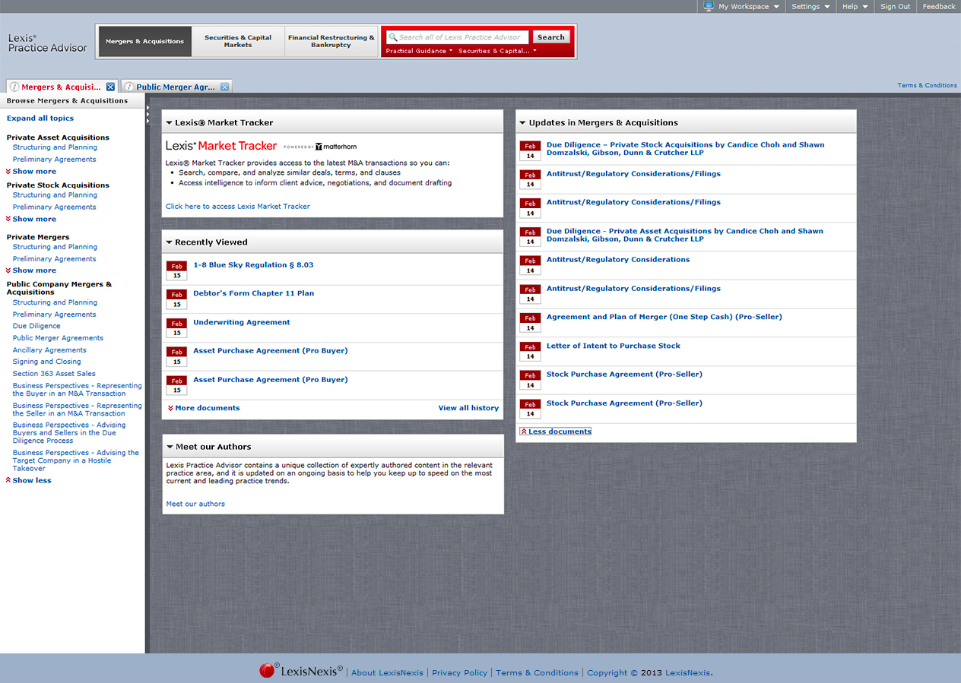Open the Settings dropdown menu
Image resolution: width=961 pixels, height=683 pixels.
(810, 7)
